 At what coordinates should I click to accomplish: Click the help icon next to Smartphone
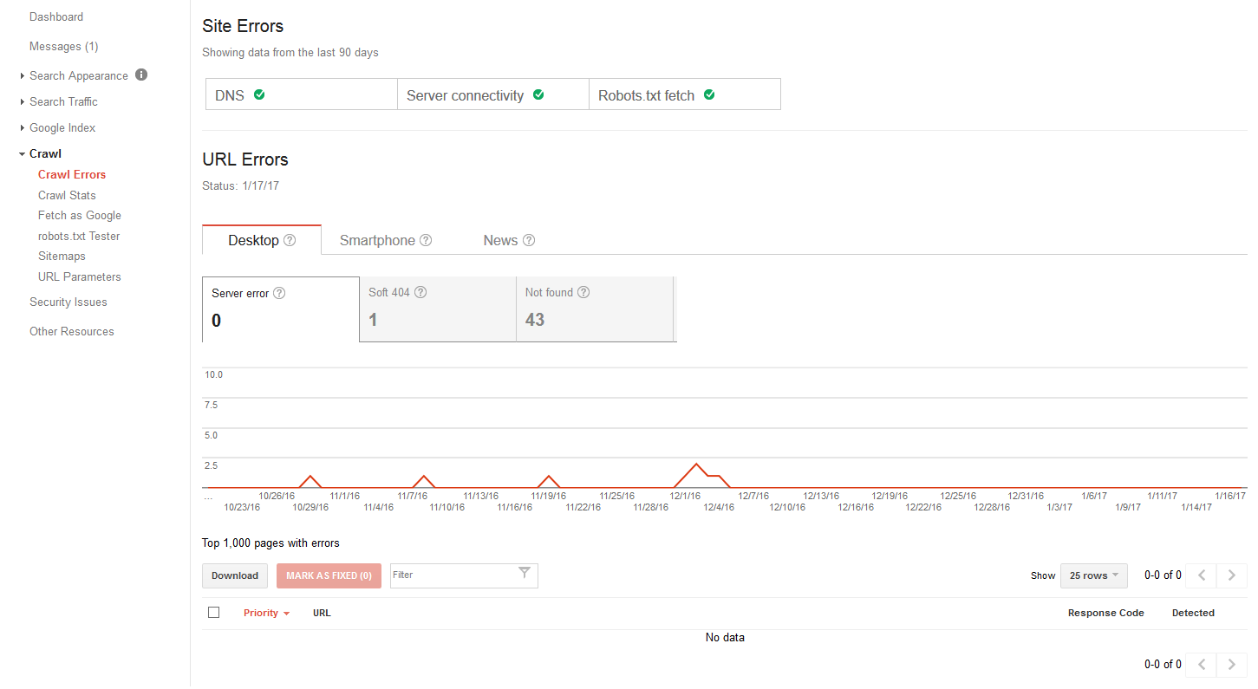(426, 240)
